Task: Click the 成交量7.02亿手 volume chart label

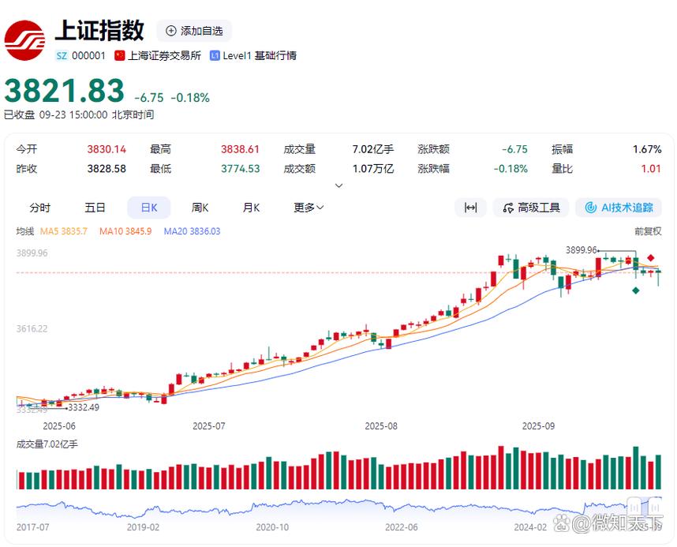Action: pyautogui.click(x=47, y=444)
